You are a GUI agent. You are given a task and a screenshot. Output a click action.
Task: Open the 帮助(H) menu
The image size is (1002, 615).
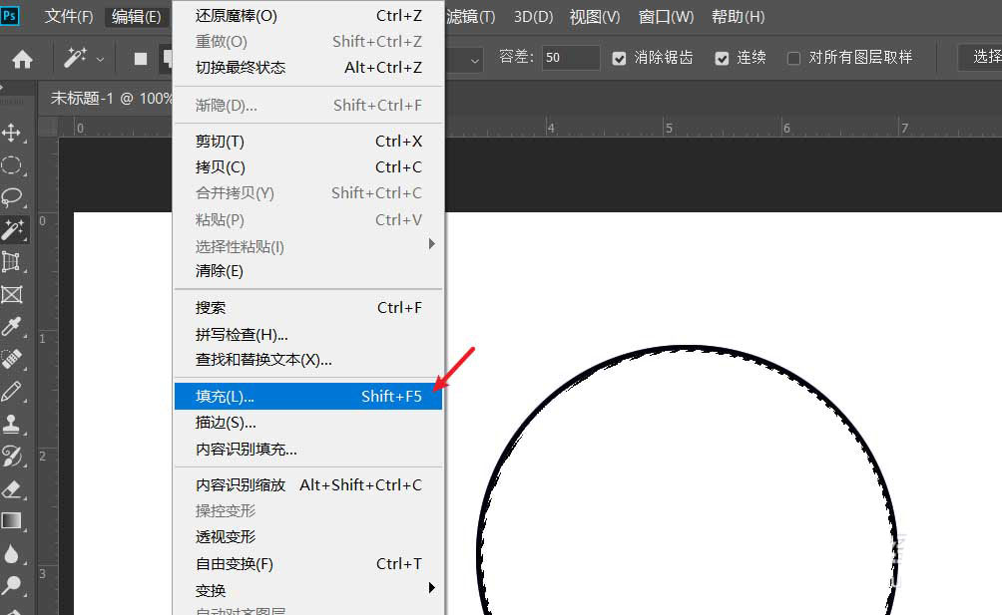tap(739, 17)
